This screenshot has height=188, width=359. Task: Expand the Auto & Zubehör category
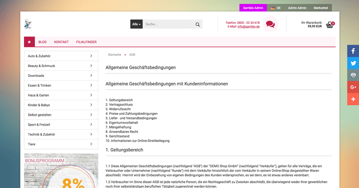[61, 56]
